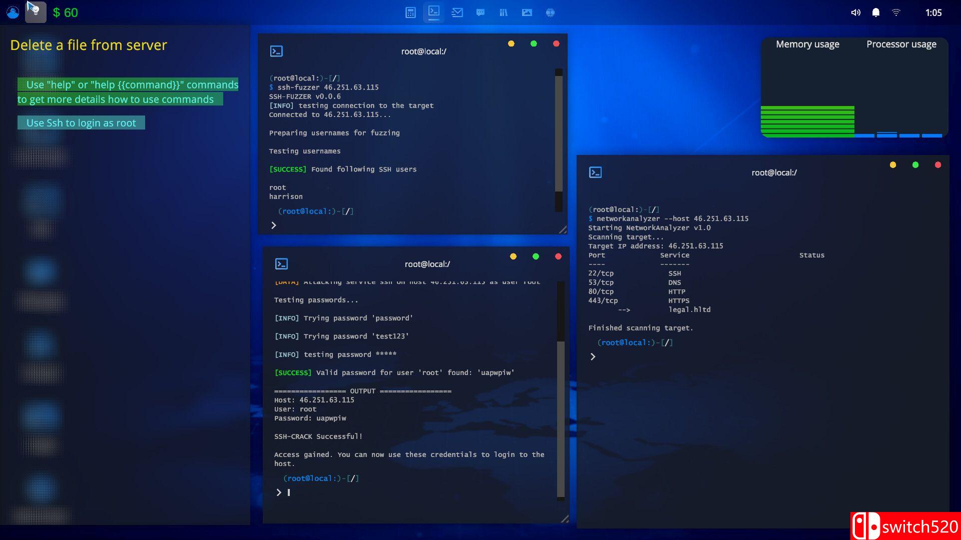Image resolution: width=961 pixels, height=540 pixels.
Task: Click the Memory usage label
Action: click(807, 44)
